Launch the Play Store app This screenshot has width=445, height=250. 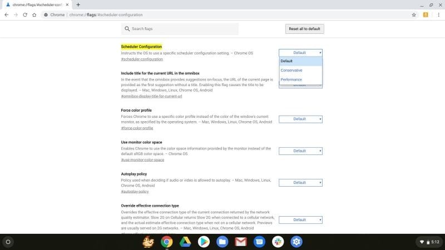coord(204,242)
